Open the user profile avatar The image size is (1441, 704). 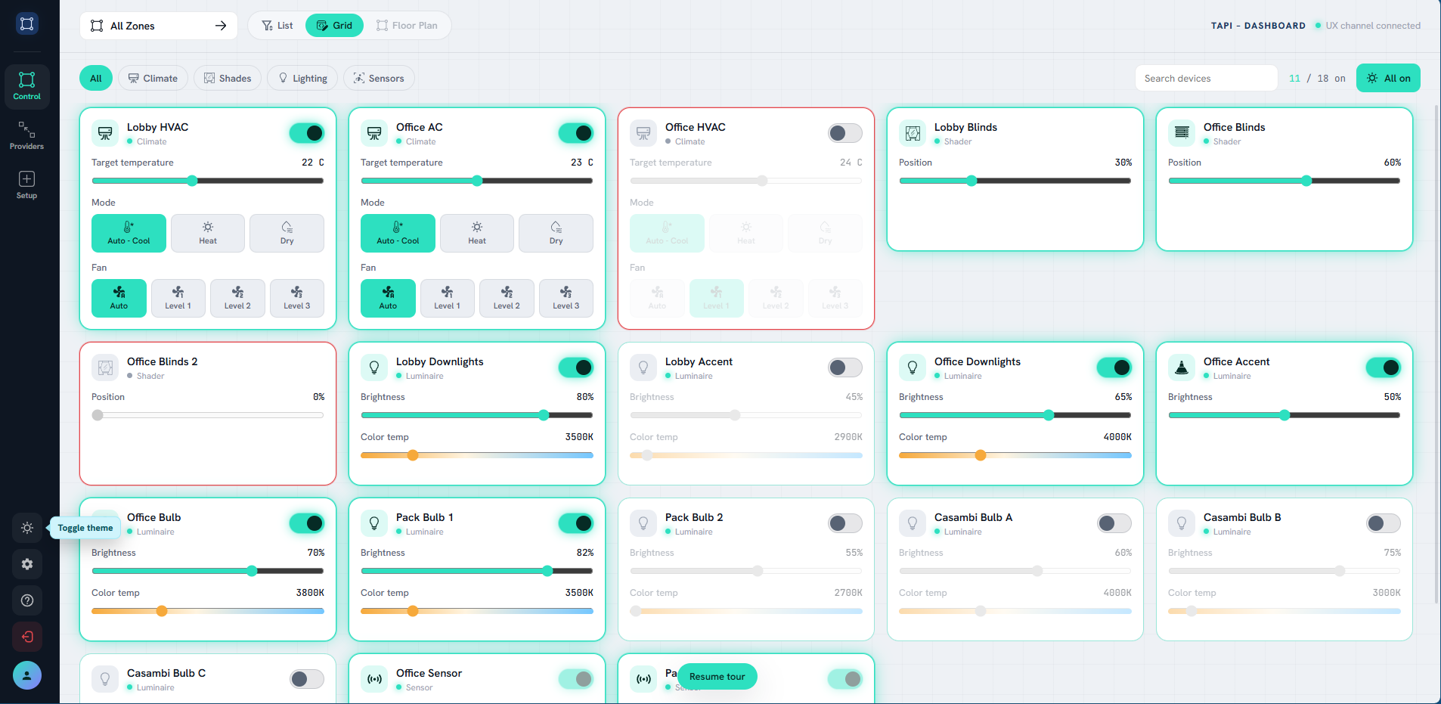click(x=27, y=675)
